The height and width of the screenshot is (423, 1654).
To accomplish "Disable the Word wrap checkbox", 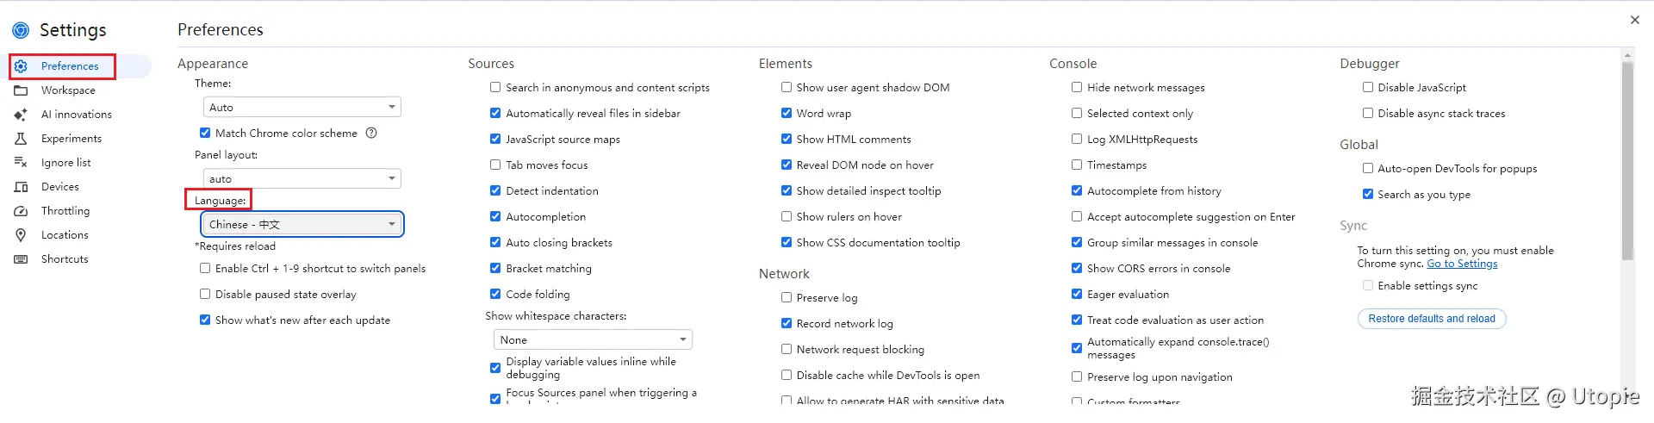I will pyautogui.click(x=787, y=114).
